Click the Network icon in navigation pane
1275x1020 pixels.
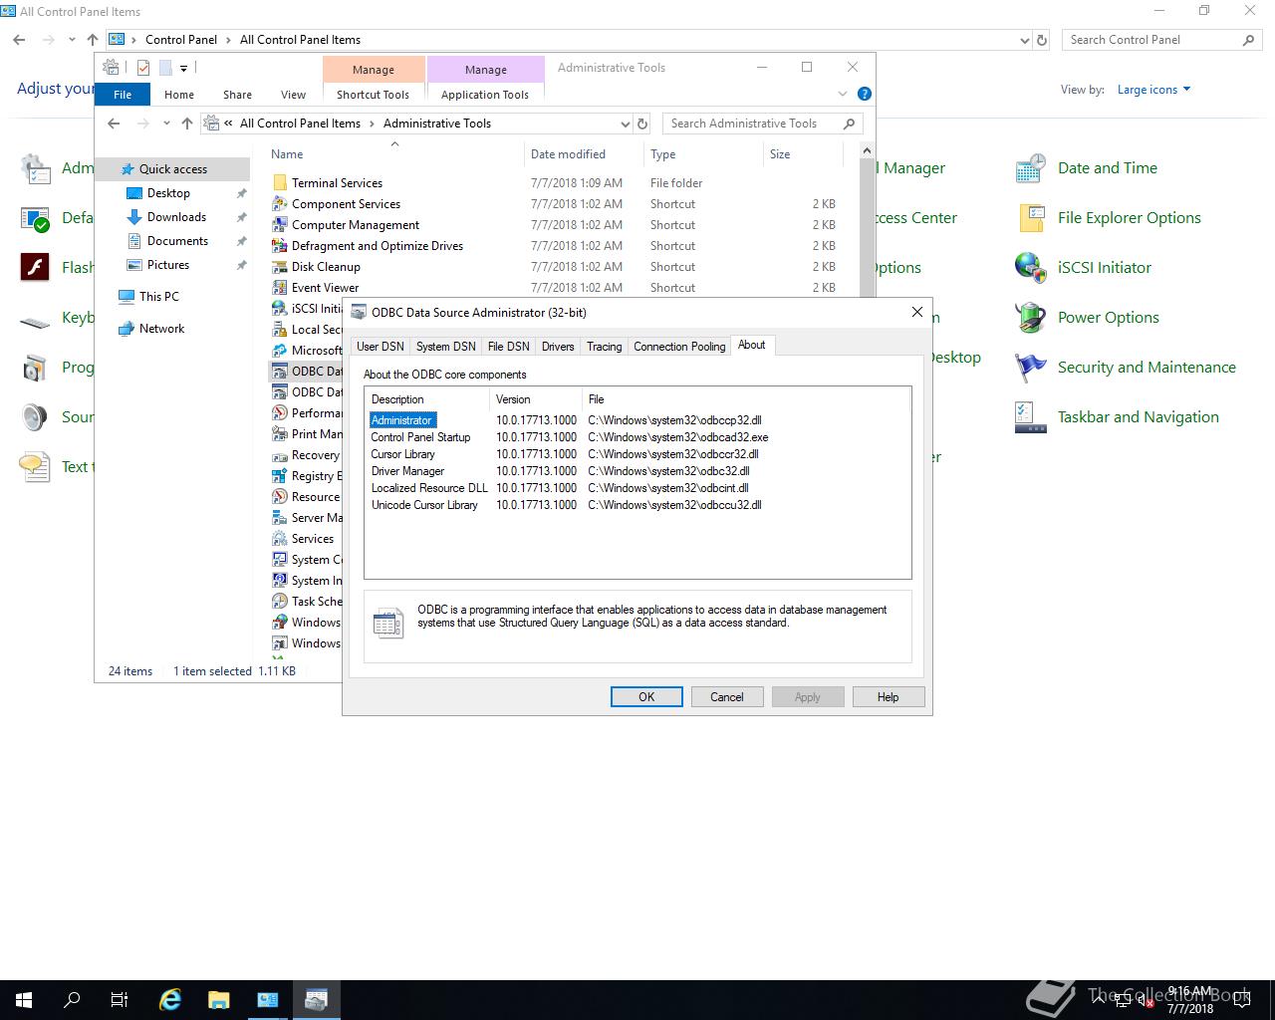(x=127, y=329)
